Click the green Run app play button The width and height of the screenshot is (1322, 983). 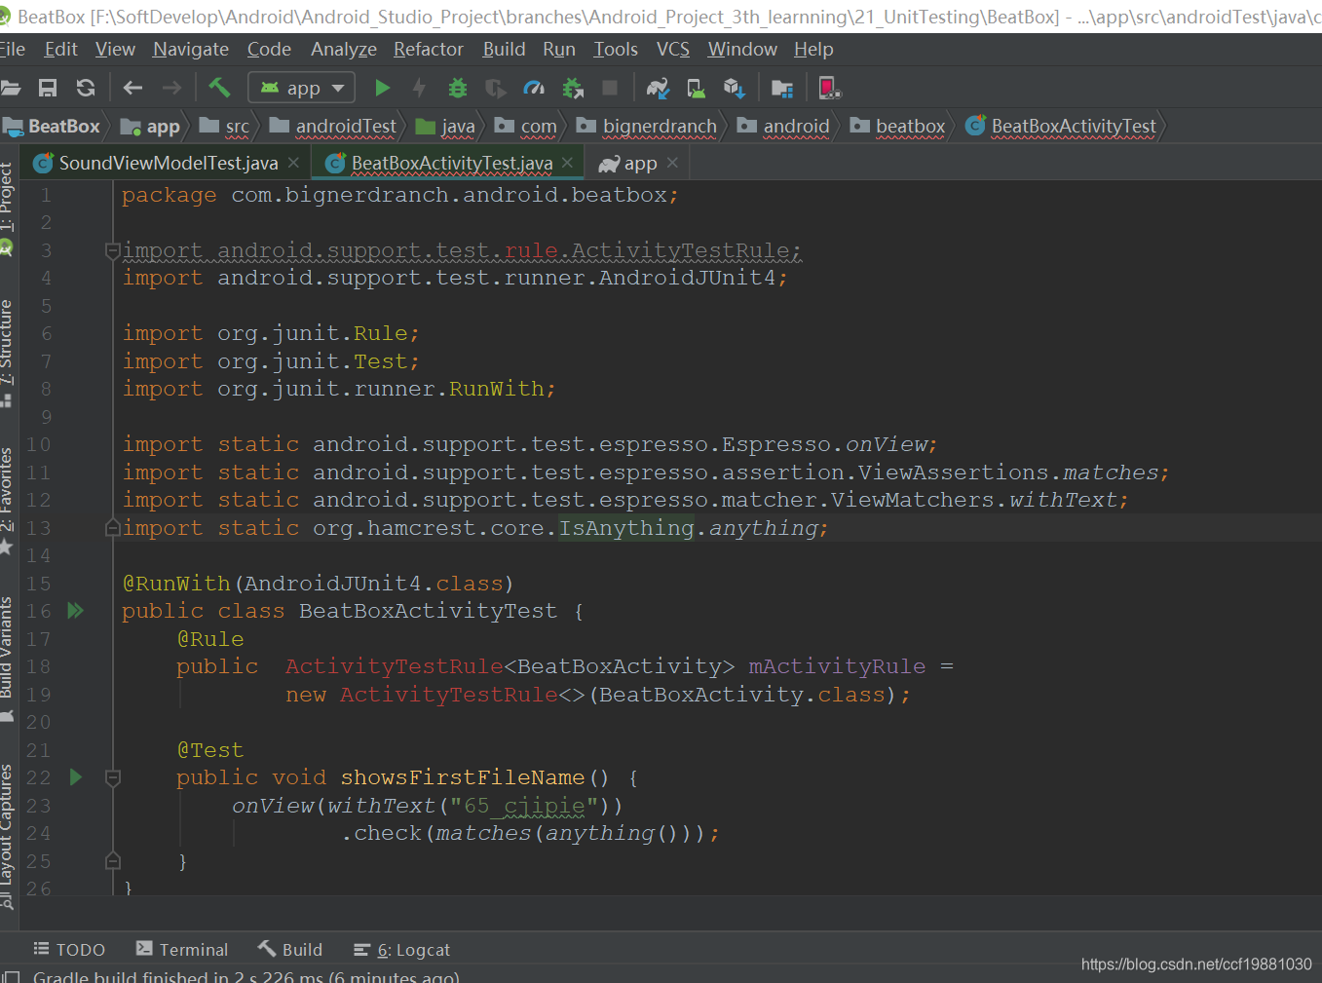coord(382,89)
